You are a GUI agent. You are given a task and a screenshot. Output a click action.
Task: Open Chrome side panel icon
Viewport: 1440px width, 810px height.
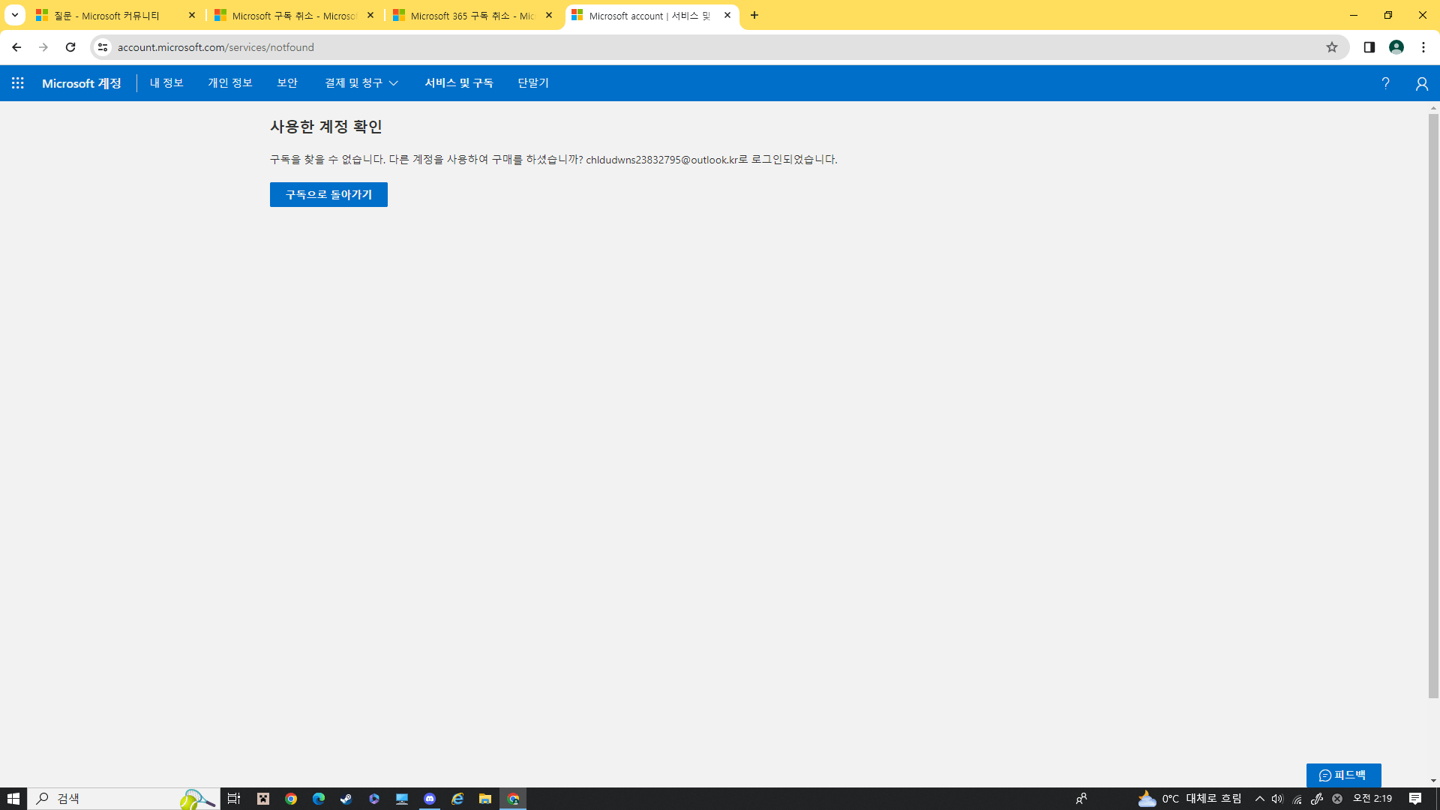click(1369, 47)
